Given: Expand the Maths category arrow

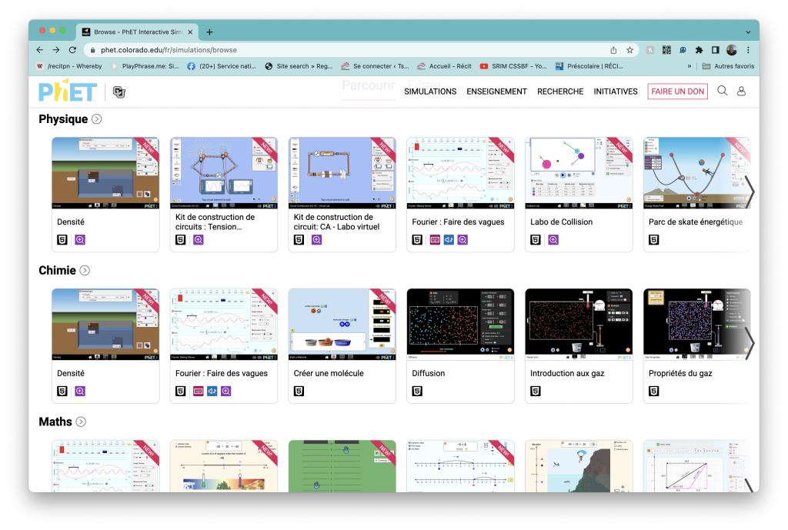Looking at the screenshot, I should 81,422.
